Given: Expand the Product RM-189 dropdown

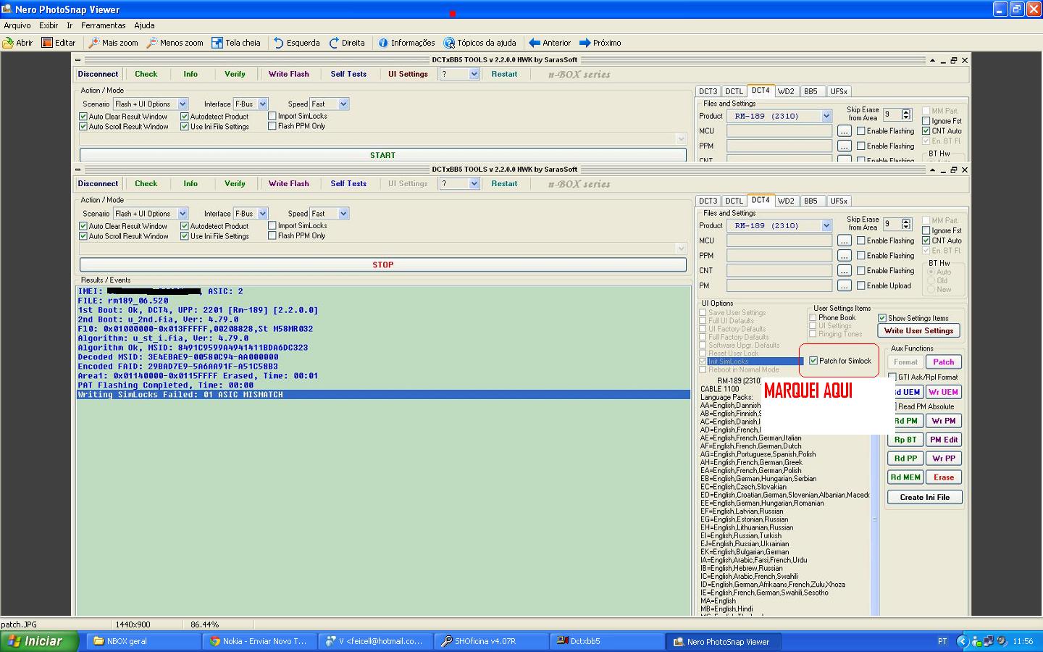Looking at the screenshot, I should pos(826,225).
